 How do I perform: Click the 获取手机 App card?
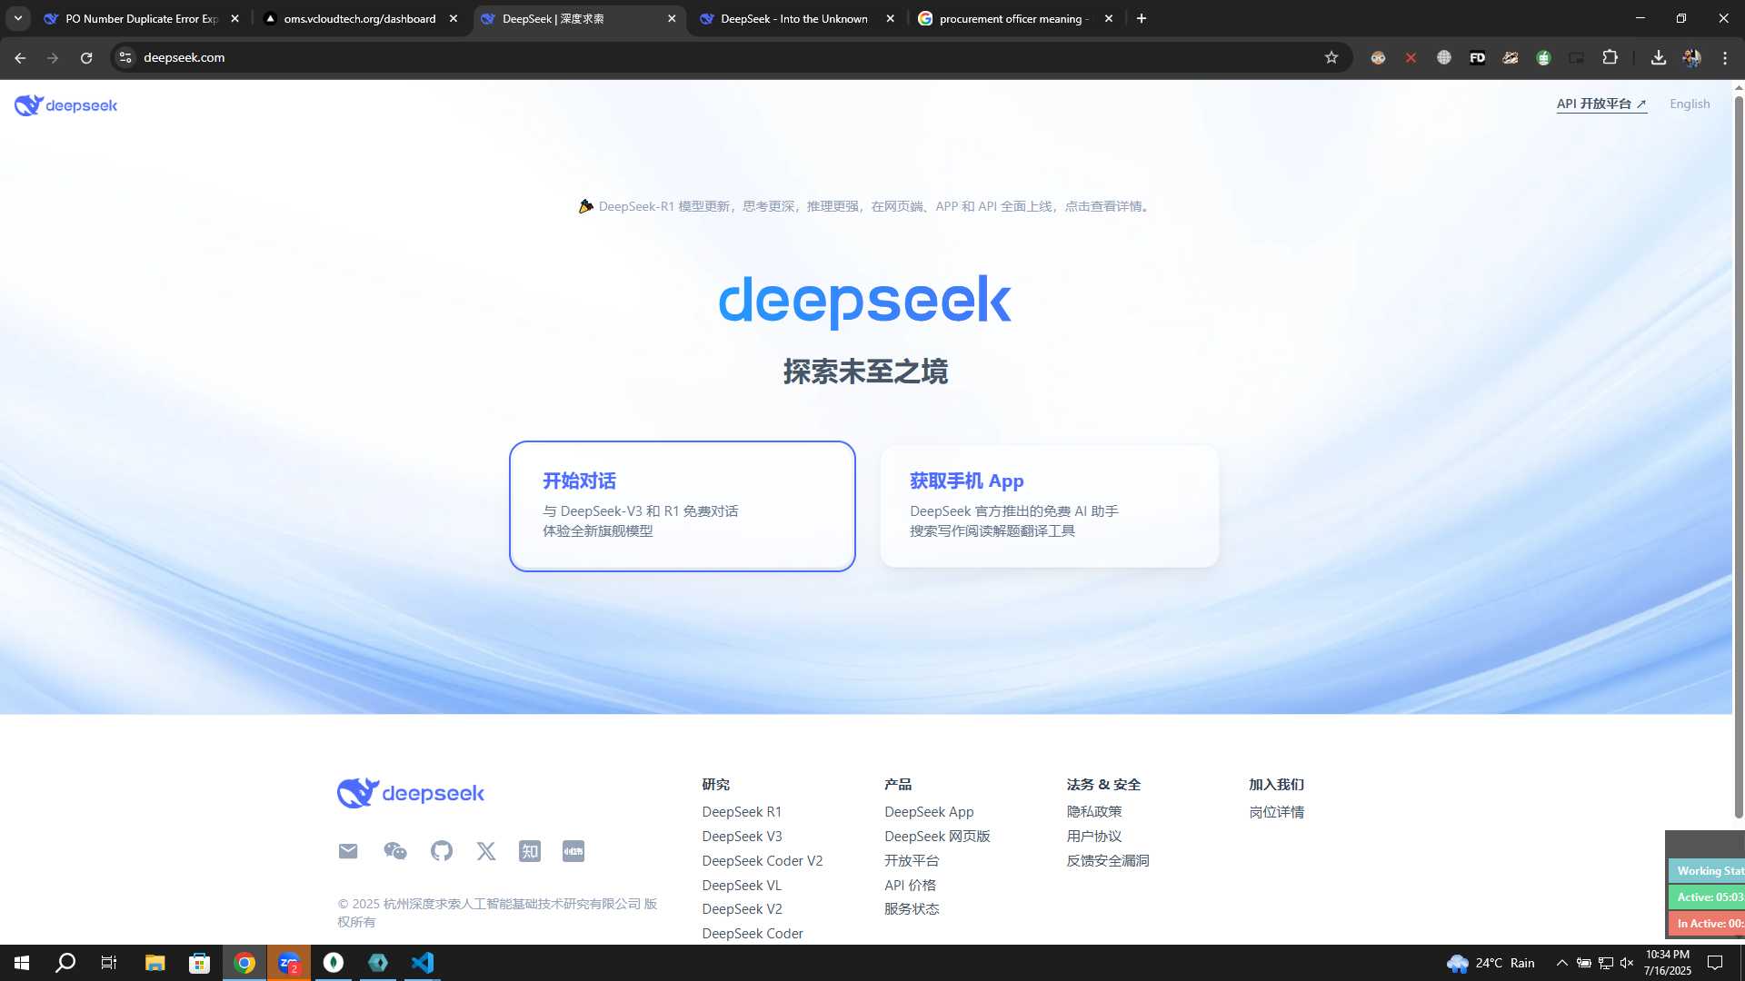click(1050, 506)
